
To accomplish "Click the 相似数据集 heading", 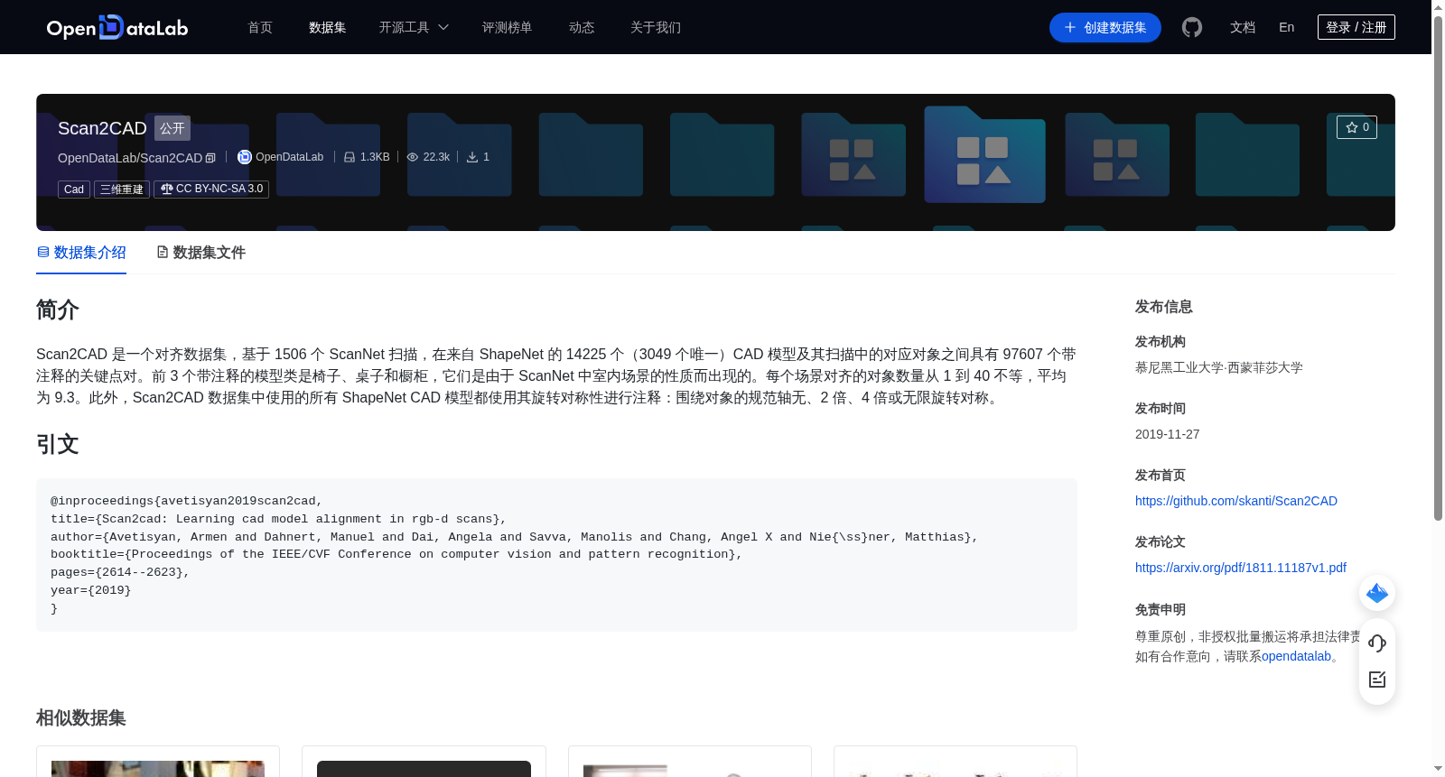I will click(x=81, y=717).
